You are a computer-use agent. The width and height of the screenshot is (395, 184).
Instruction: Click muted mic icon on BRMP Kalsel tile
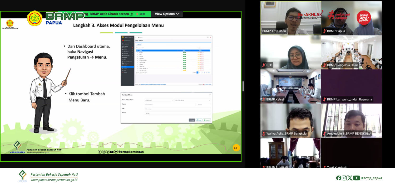[264, 99]
